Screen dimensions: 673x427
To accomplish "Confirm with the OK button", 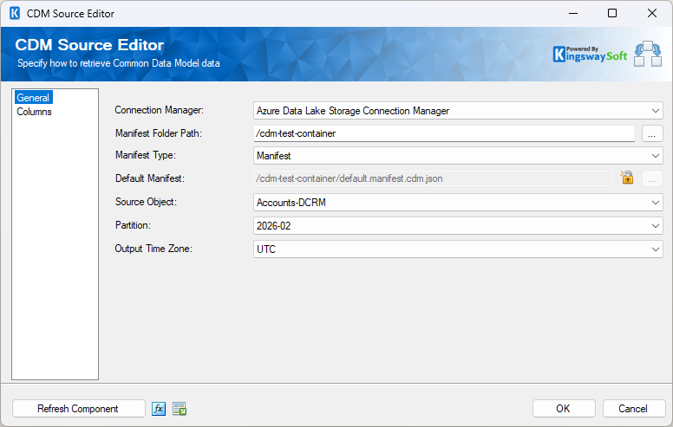I will click(x=564, y=409).
